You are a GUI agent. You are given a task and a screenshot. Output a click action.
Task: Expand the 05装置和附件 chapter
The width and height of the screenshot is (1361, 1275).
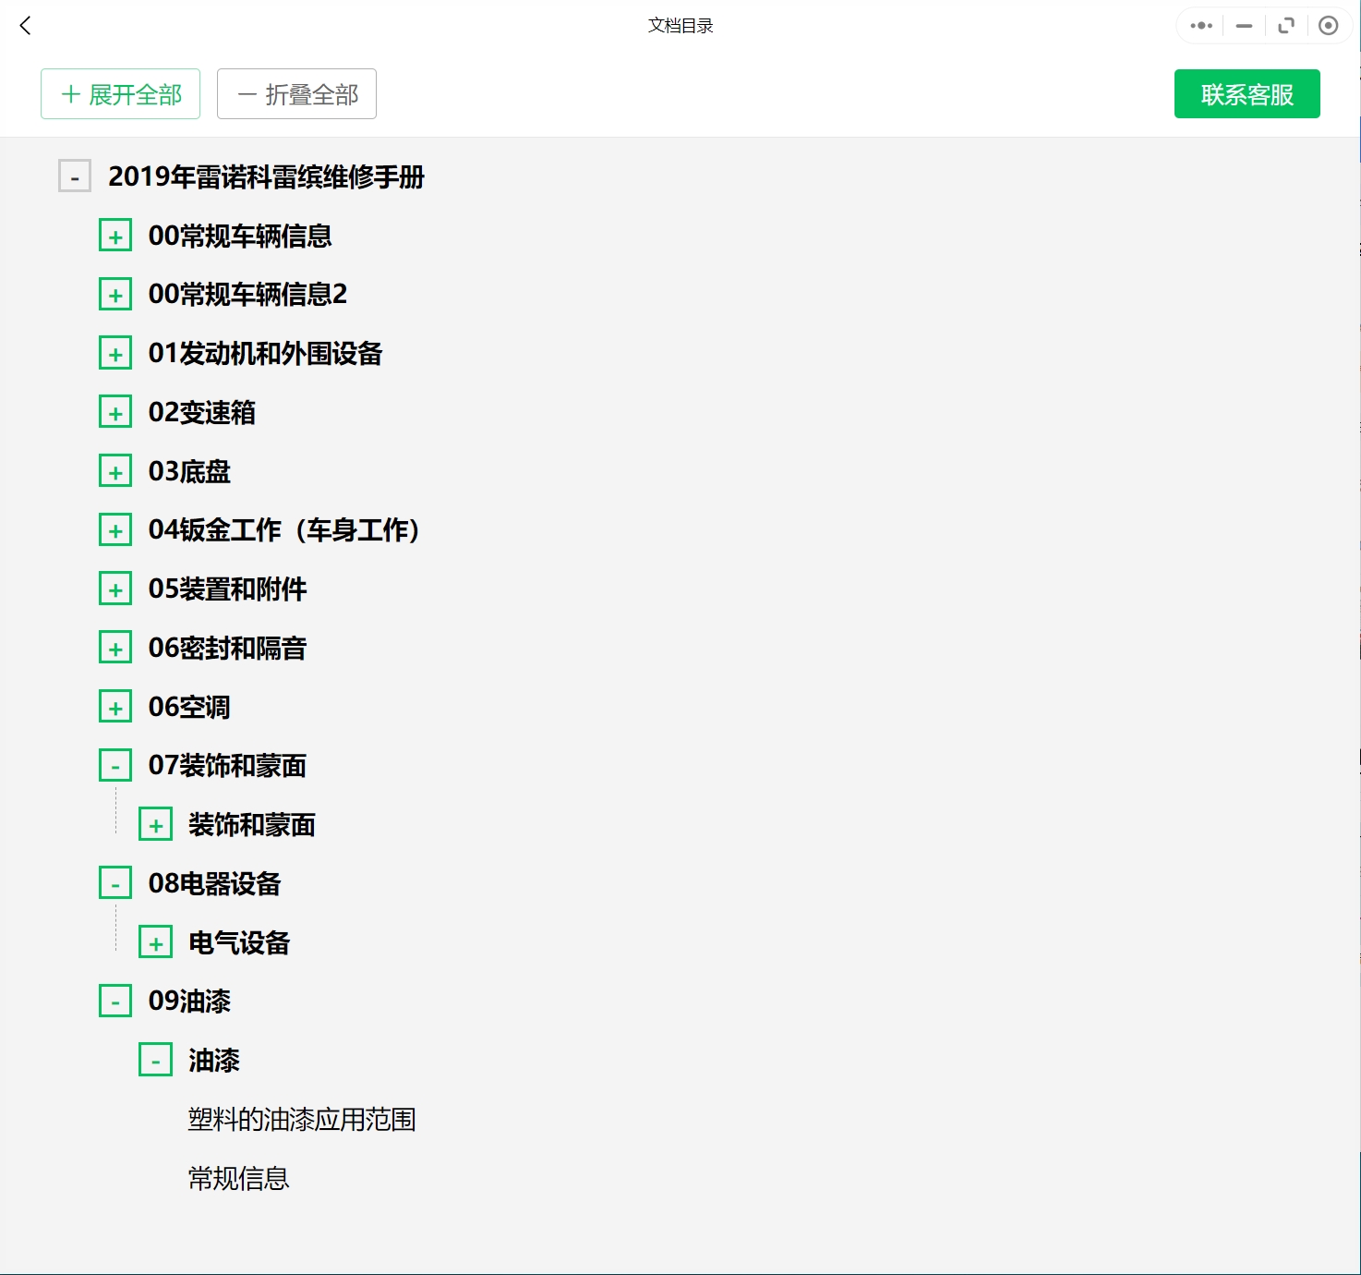click(115, 589)
